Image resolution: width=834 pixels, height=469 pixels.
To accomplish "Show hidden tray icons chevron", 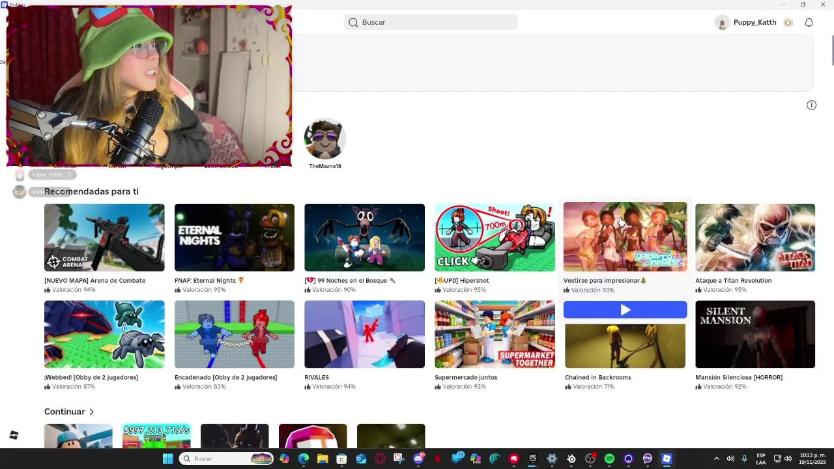I will pyautogui.click(x=716, y=459).
